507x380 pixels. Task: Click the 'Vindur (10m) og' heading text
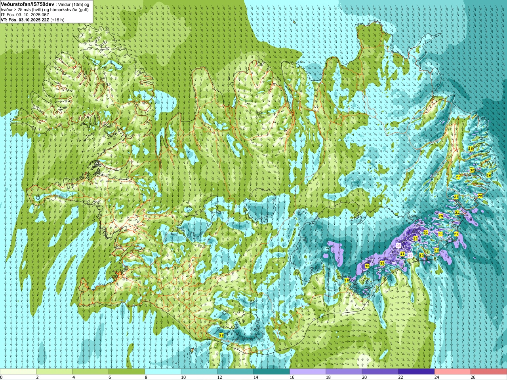pyautogui.click(x=73, y=4)
